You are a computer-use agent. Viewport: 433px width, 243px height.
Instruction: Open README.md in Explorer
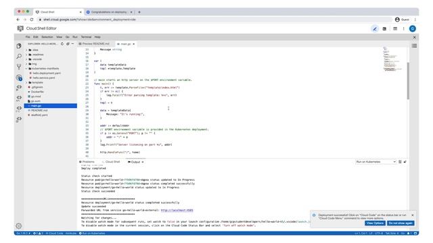pyautogui.click(x=39, y=110)
